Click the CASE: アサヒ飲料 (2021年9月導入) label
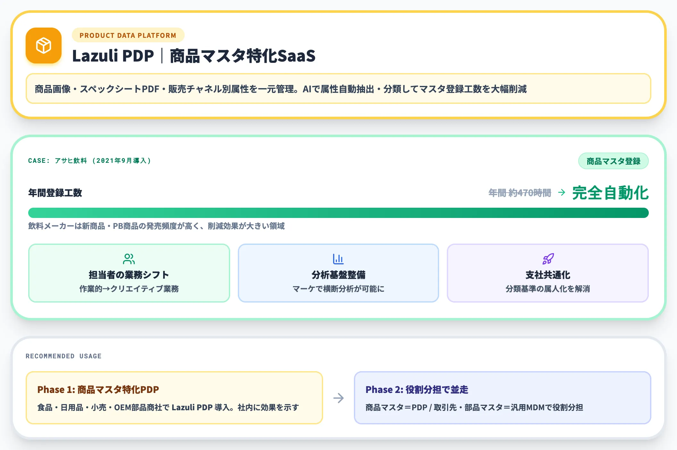Image resolution: width=677 pixels, height=450 pixels. 89,161
